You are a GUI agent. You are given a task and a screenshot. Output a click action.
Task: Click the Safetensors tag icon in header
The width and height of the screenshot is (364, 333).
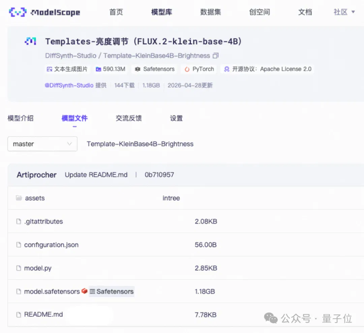[138, 69]
